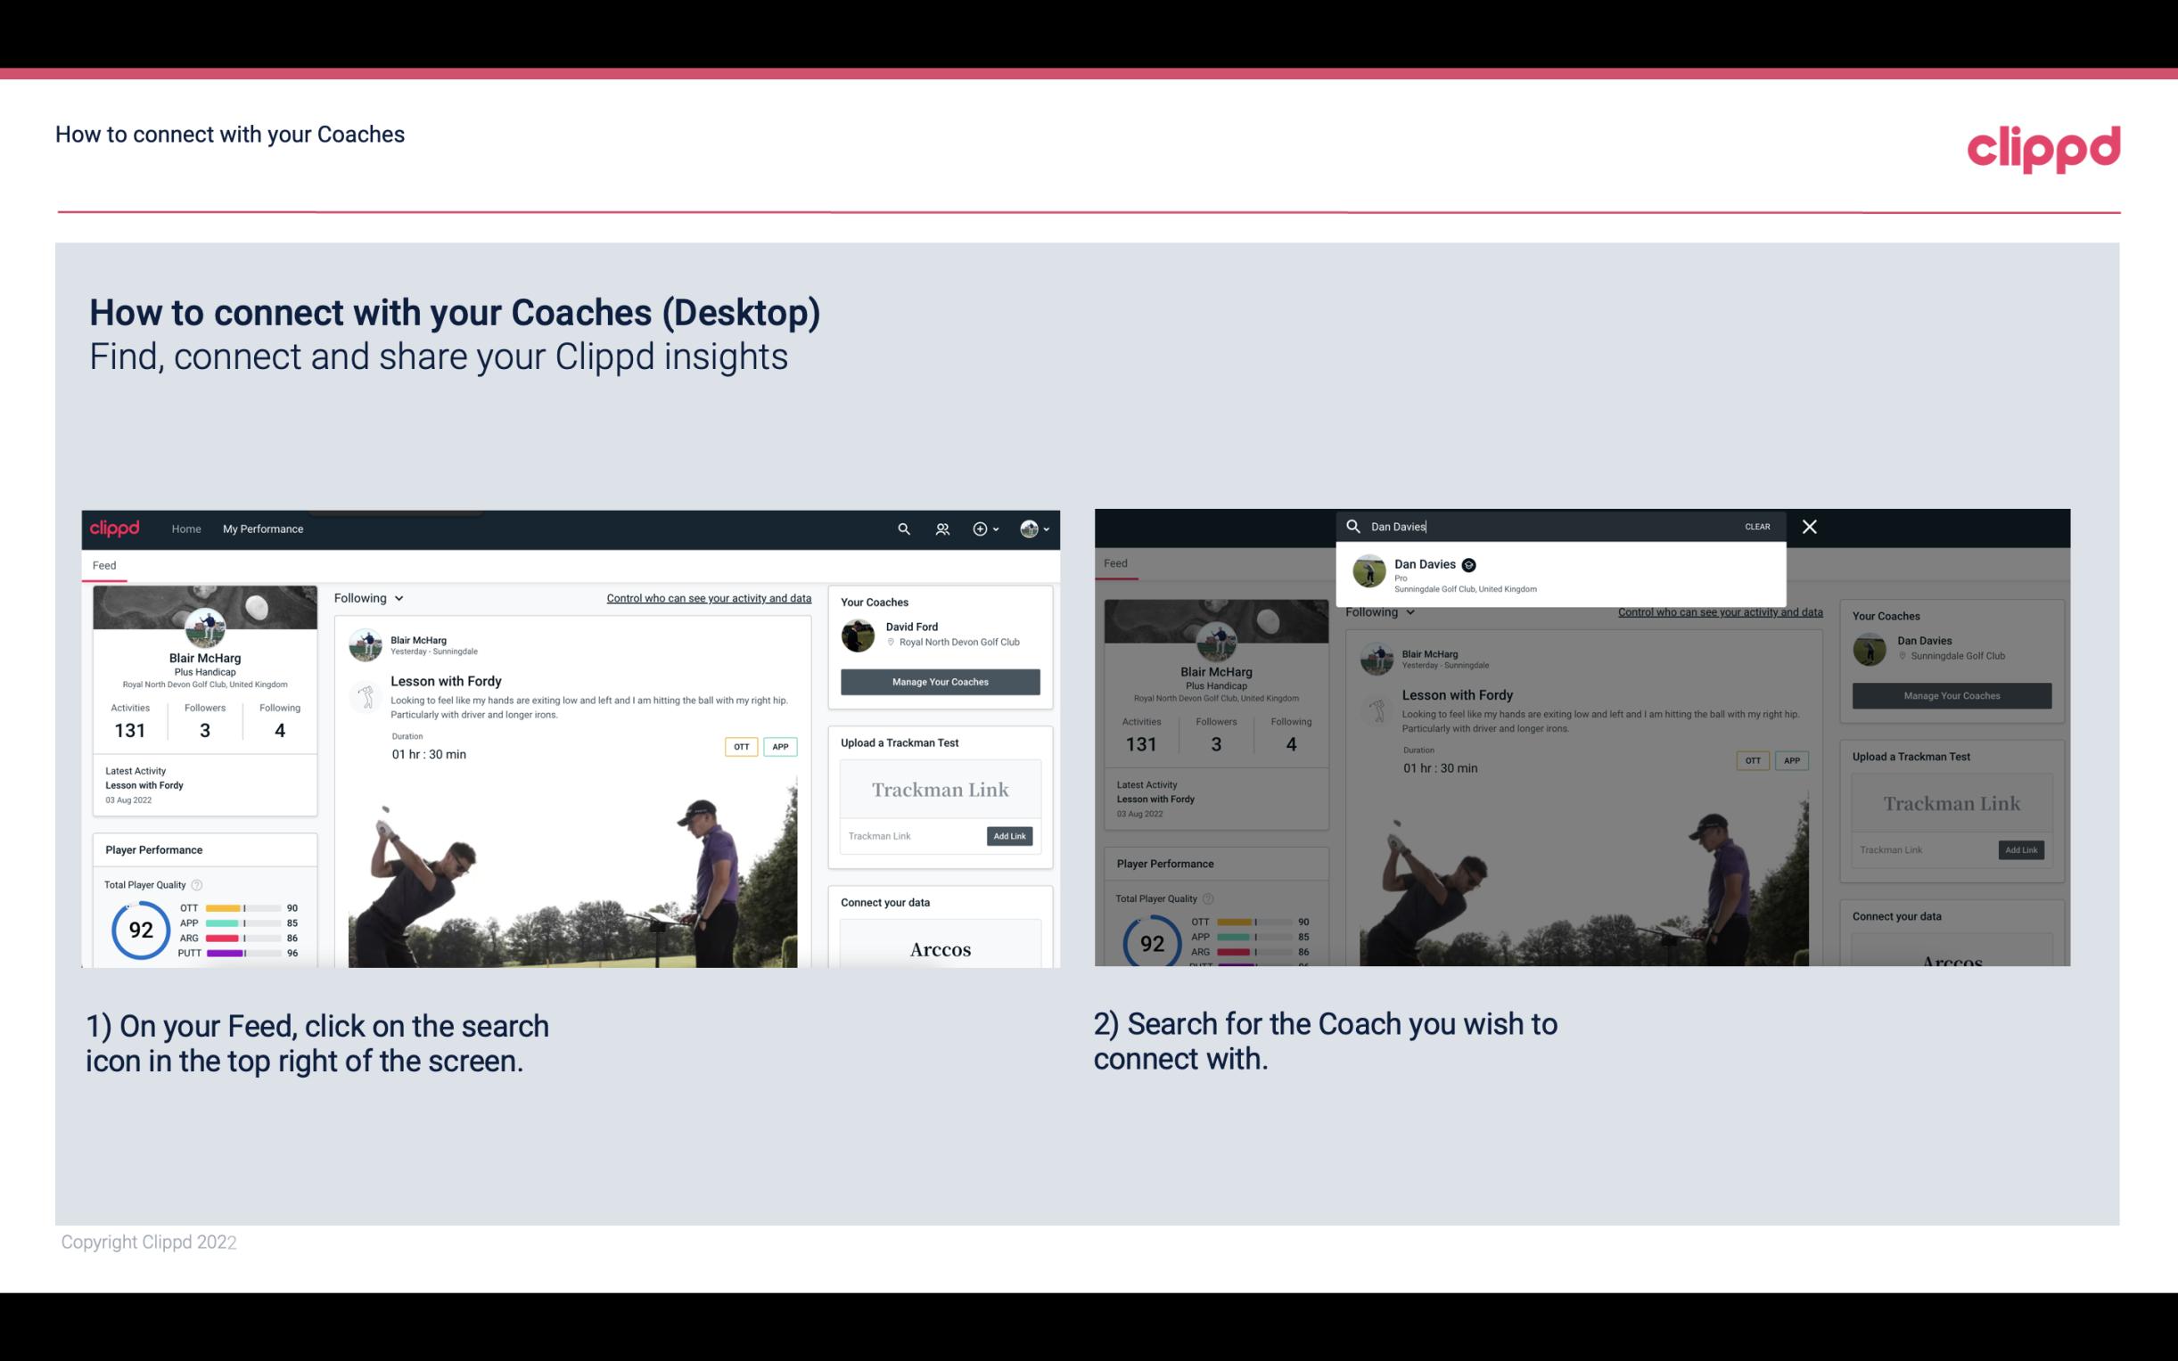Click the settings gear icon in navbar
Image resolution: width=2178 pixels, height=1361 pixels.
pos(982,529)
